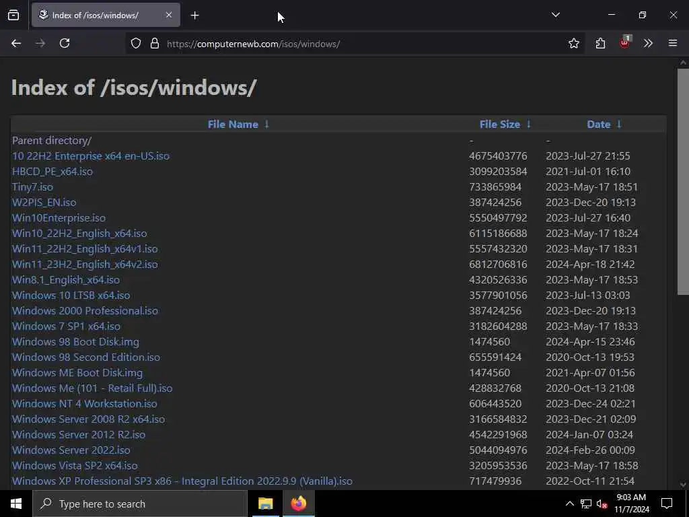Sort by File Name column header
The height and width of the screenshot is (517, 689).
tap(233, 125)
